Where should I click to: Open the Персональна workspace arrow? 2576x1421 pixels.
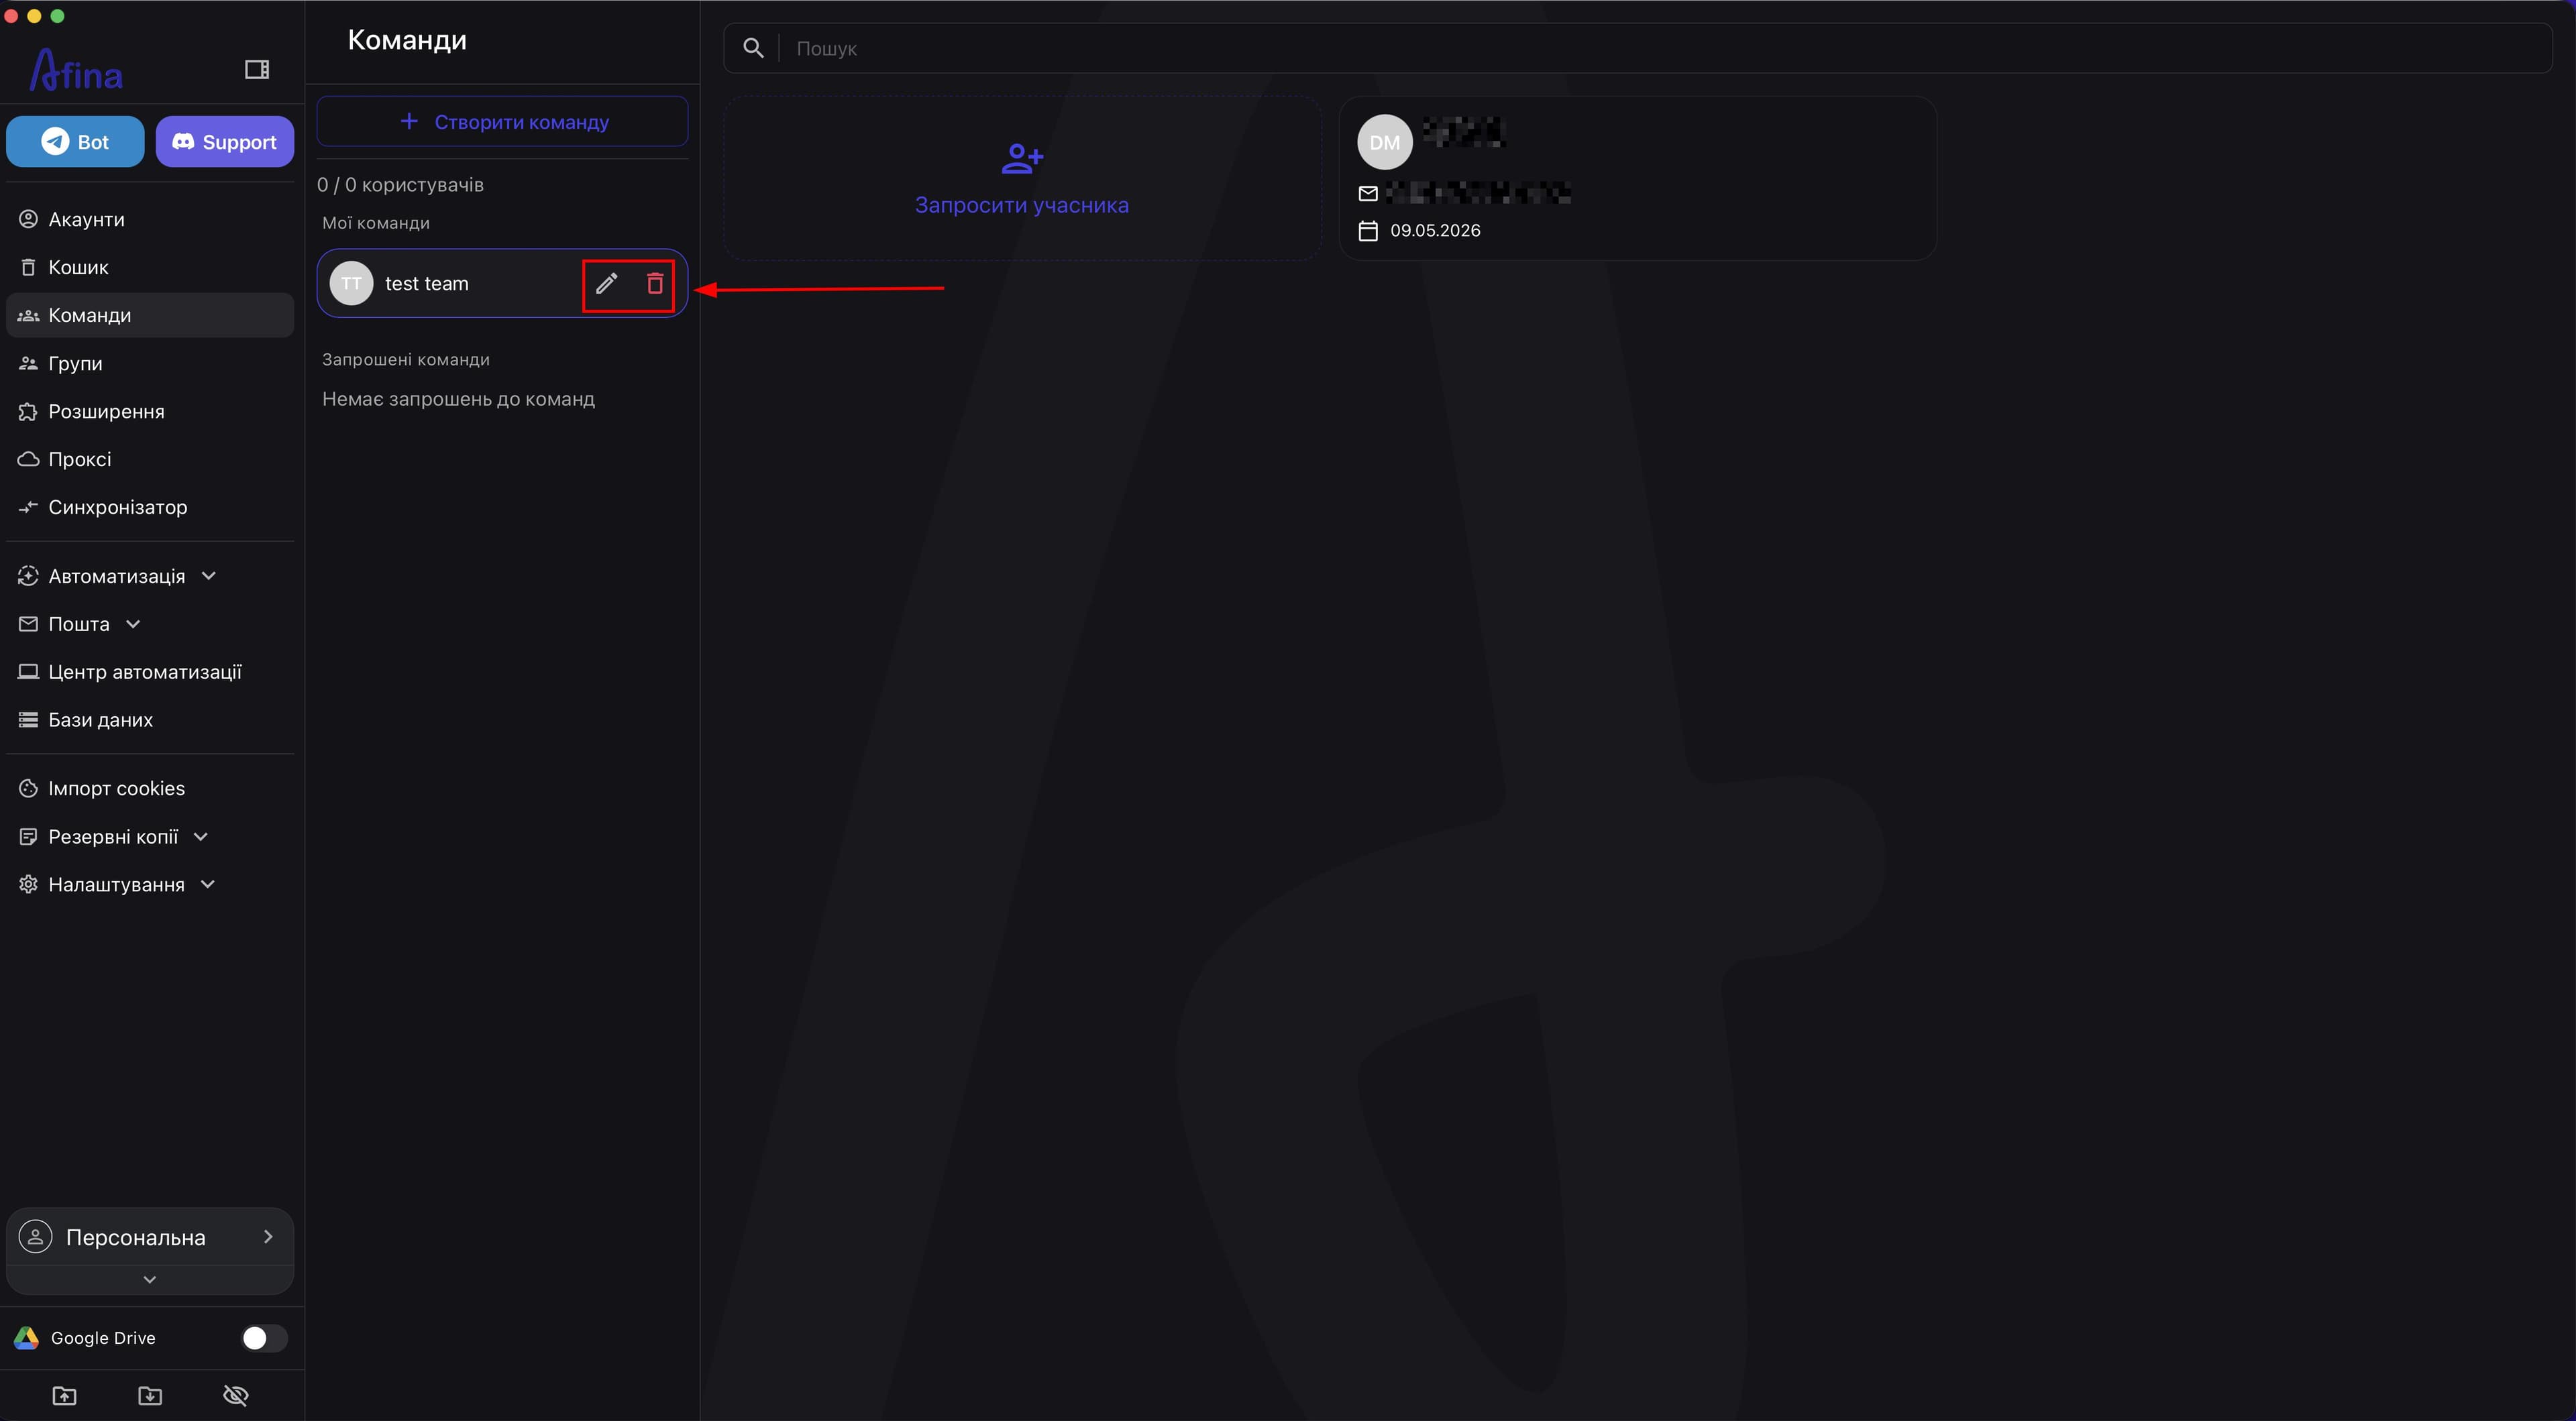268,1237
